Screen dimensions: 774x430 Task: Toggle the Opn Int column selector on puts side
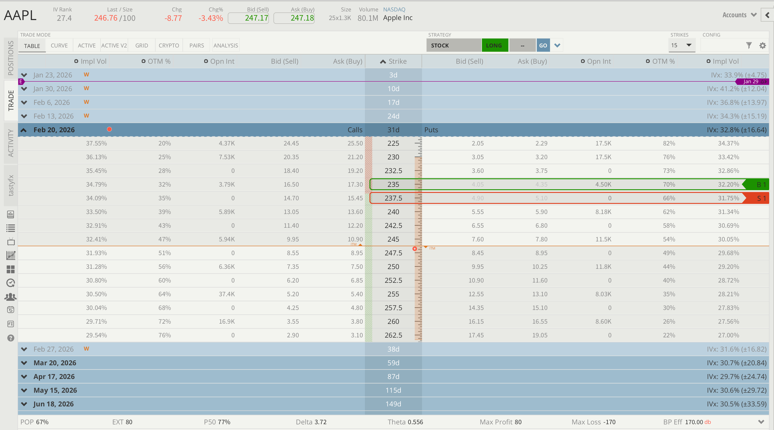coord(583,61)
